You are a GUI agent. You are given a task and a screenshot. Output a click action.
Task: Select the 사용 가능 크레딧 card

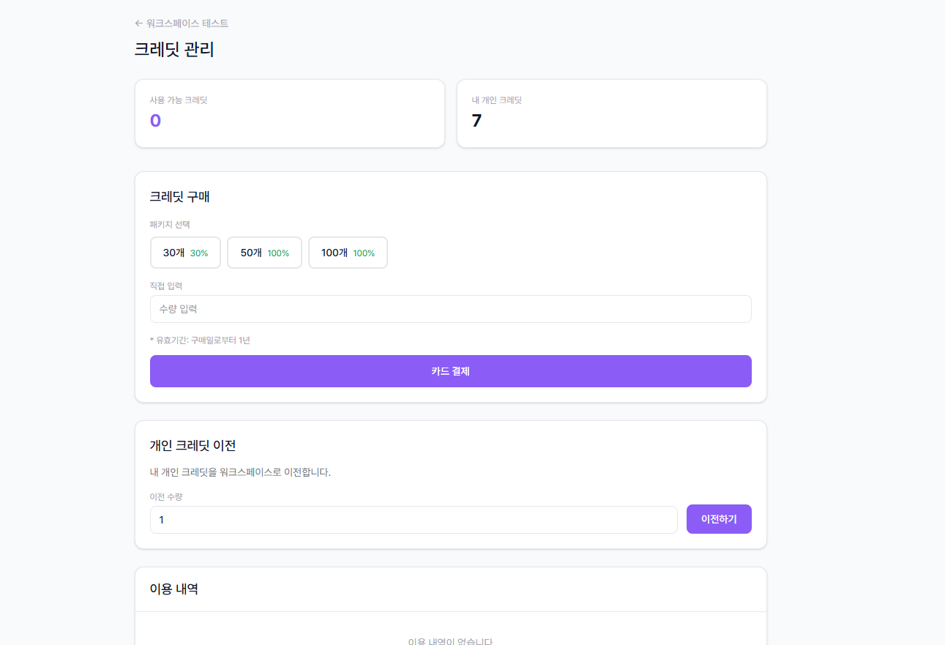coord(289,113)
